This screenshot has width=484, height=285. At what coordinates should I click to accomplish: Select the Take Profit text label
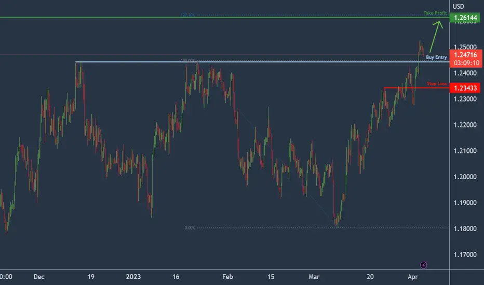coord(435,13)
